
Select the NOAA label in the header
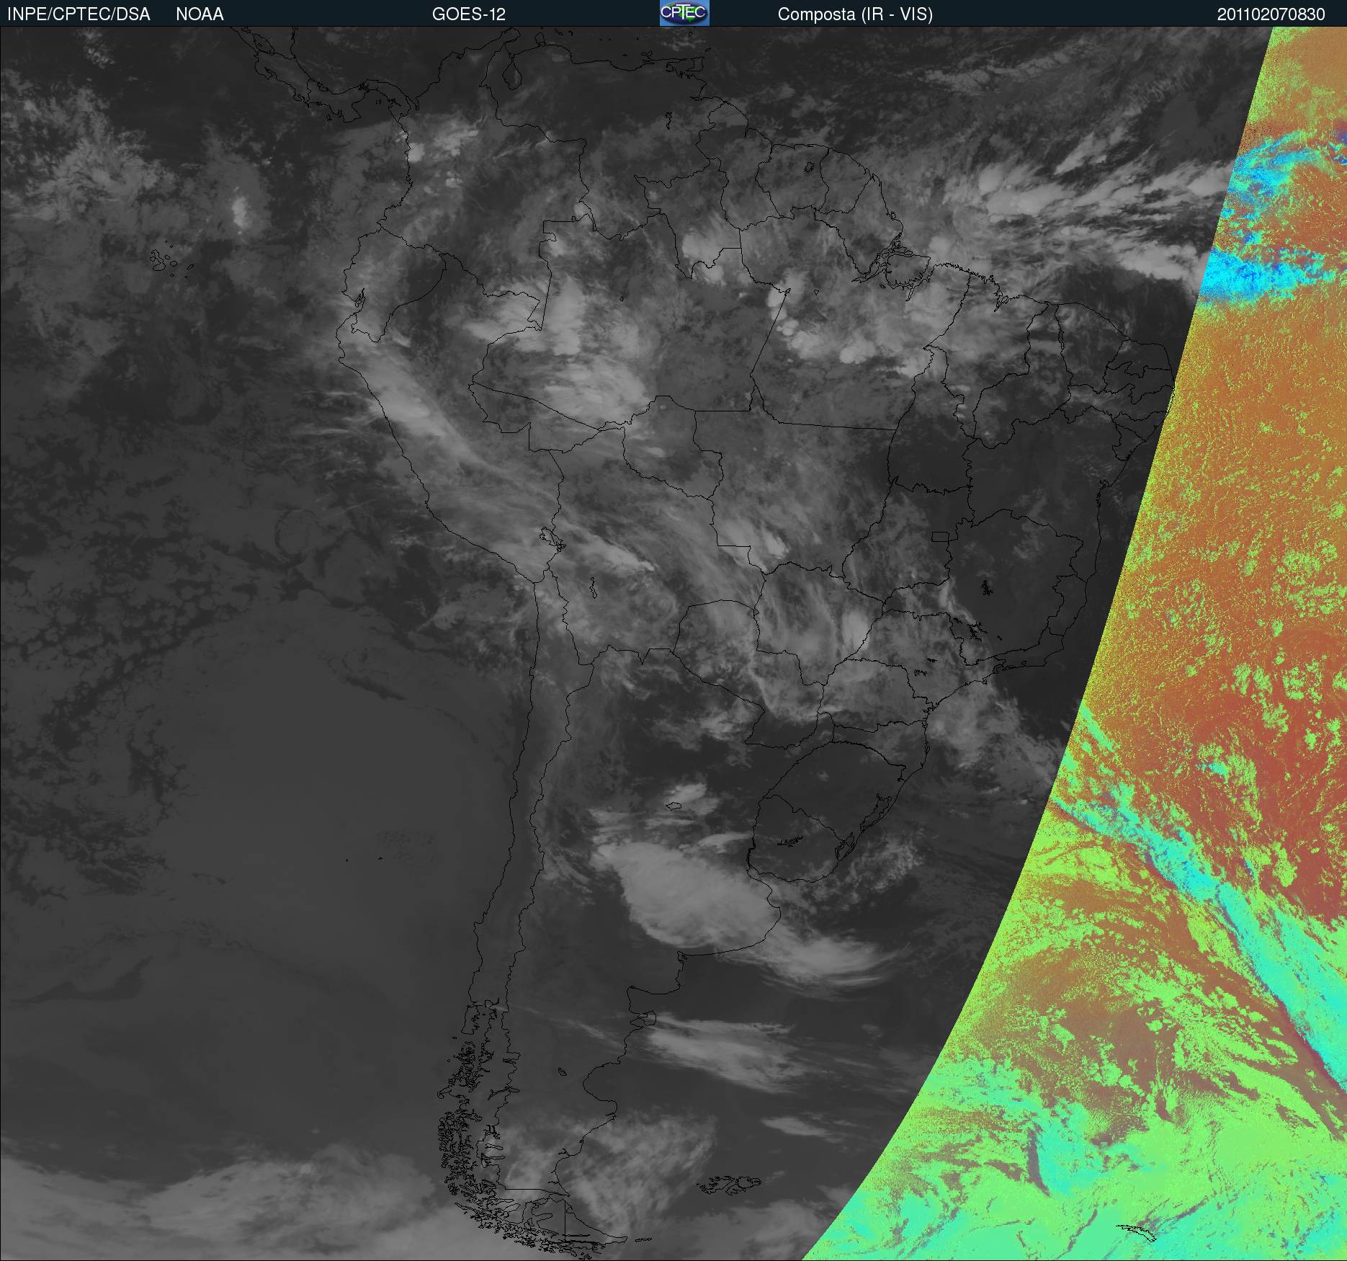(200, 14)
